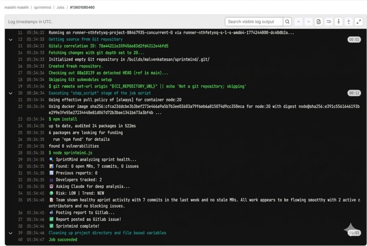Click '$ node sprintmind.js' command text
The width and height of the screenshot is (367, 246).
71,153
